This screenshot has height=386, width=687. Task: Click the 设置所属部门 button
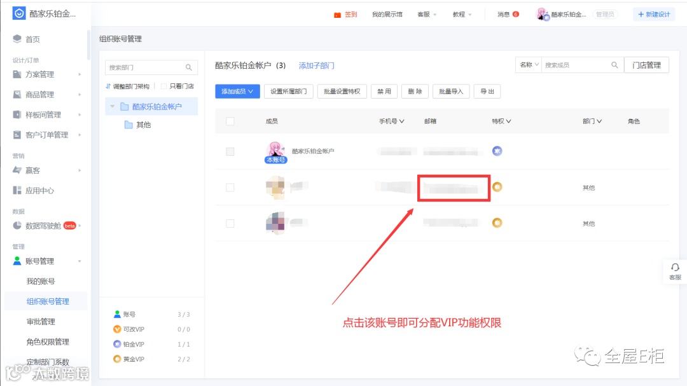[288, 91]
